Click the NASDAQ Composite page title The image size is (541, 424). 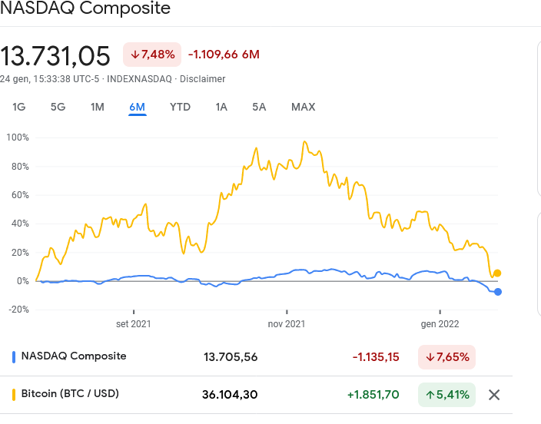85,8
